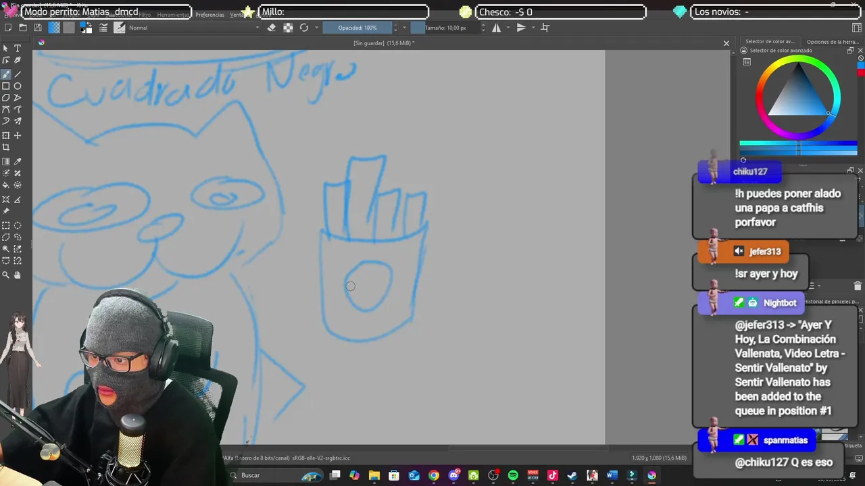
Task: Toggle eraser mode
Action: click(x=272, y=28)
